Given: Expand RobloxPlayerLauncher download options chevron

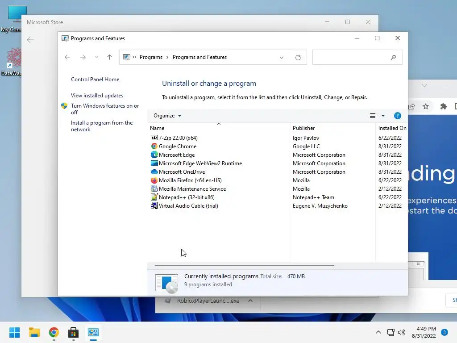Looking at the screenshot, I should tap(250, 301).
